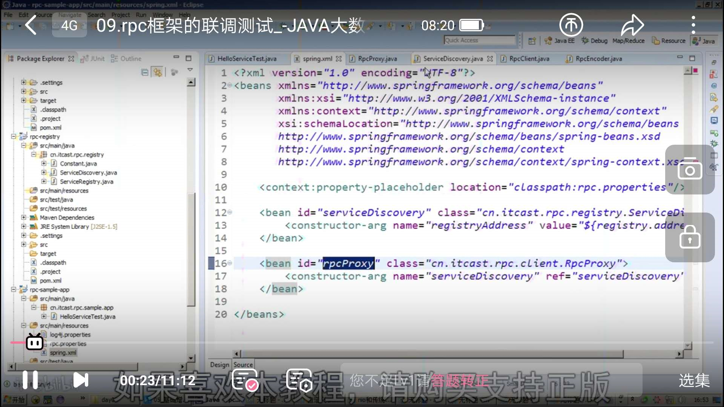Screen dimensions: 724x407
Task: Click the bilibili TV progress thumb
Action: [x=35, y=342]
